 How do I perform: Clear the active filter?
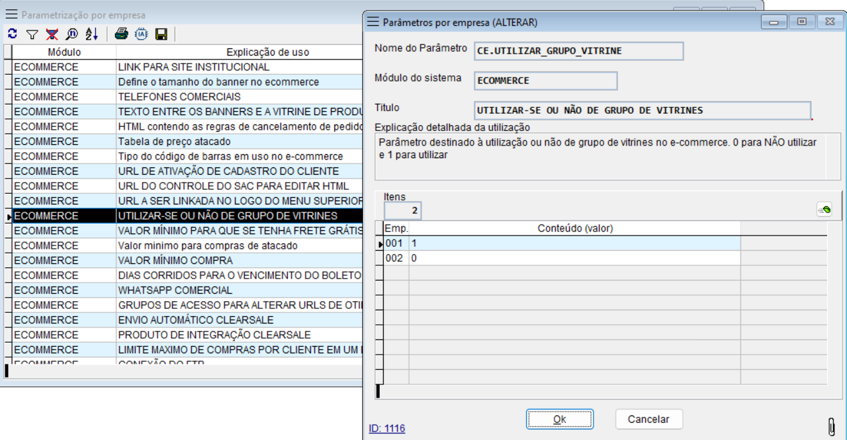(x=52, y=34)
